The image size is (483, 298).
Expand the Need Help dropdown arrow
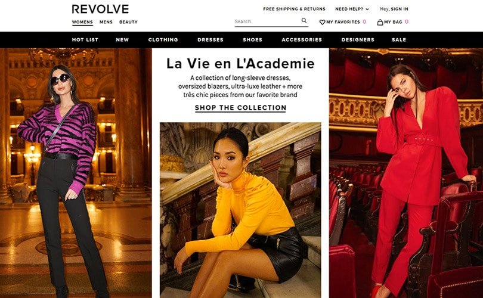367,9
